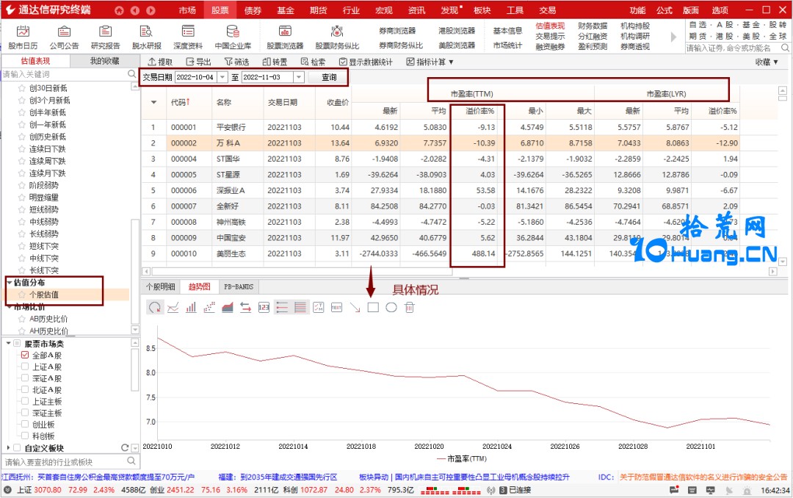Open the 股市日历 stock calendar icon

[23, 32]
